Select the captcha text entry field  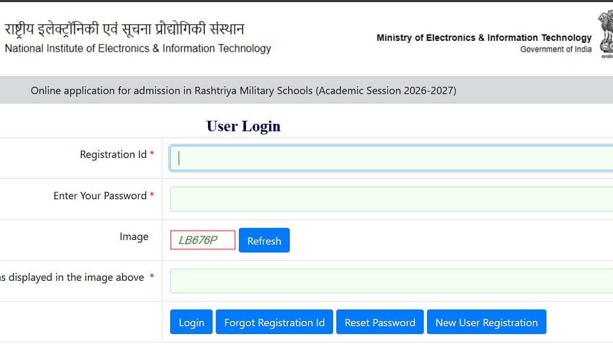click(391, 281)
